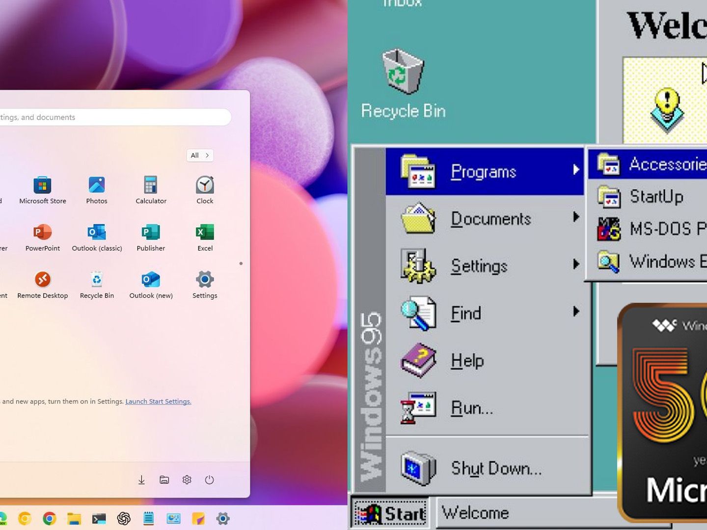Open Notepad from the taskbar
Image resolution: width=707 pixels, height=530 pixels.
click(x=149, y=518)
